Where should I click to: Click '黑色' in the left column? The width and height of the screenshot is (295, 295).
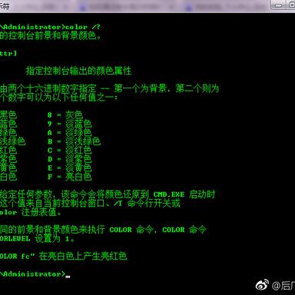tap(8, 114)
